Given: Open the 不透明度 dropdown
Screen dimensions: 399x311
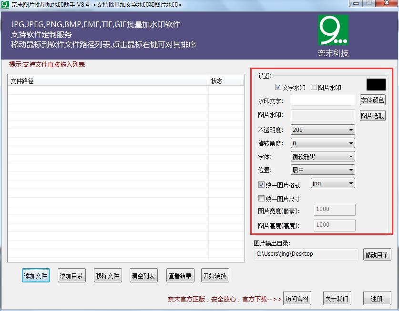Looking at the screenshot, I should pyautogui.click(x=323, y=130).
